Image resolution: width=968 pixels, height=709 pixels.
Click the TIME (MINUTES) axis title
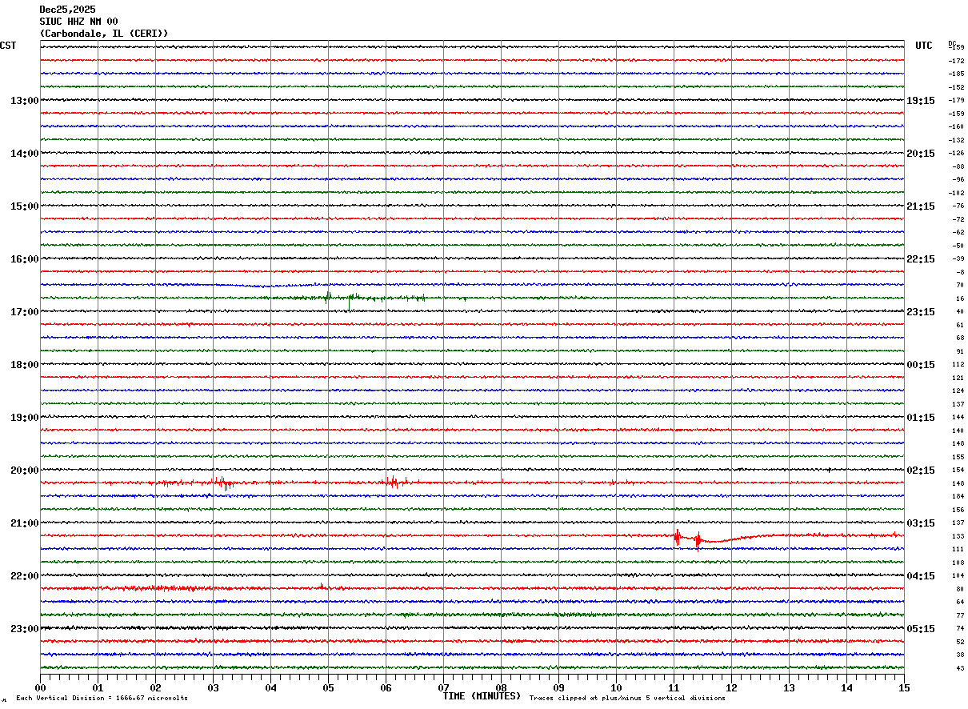pyautogui.click(x=482, y=696)
